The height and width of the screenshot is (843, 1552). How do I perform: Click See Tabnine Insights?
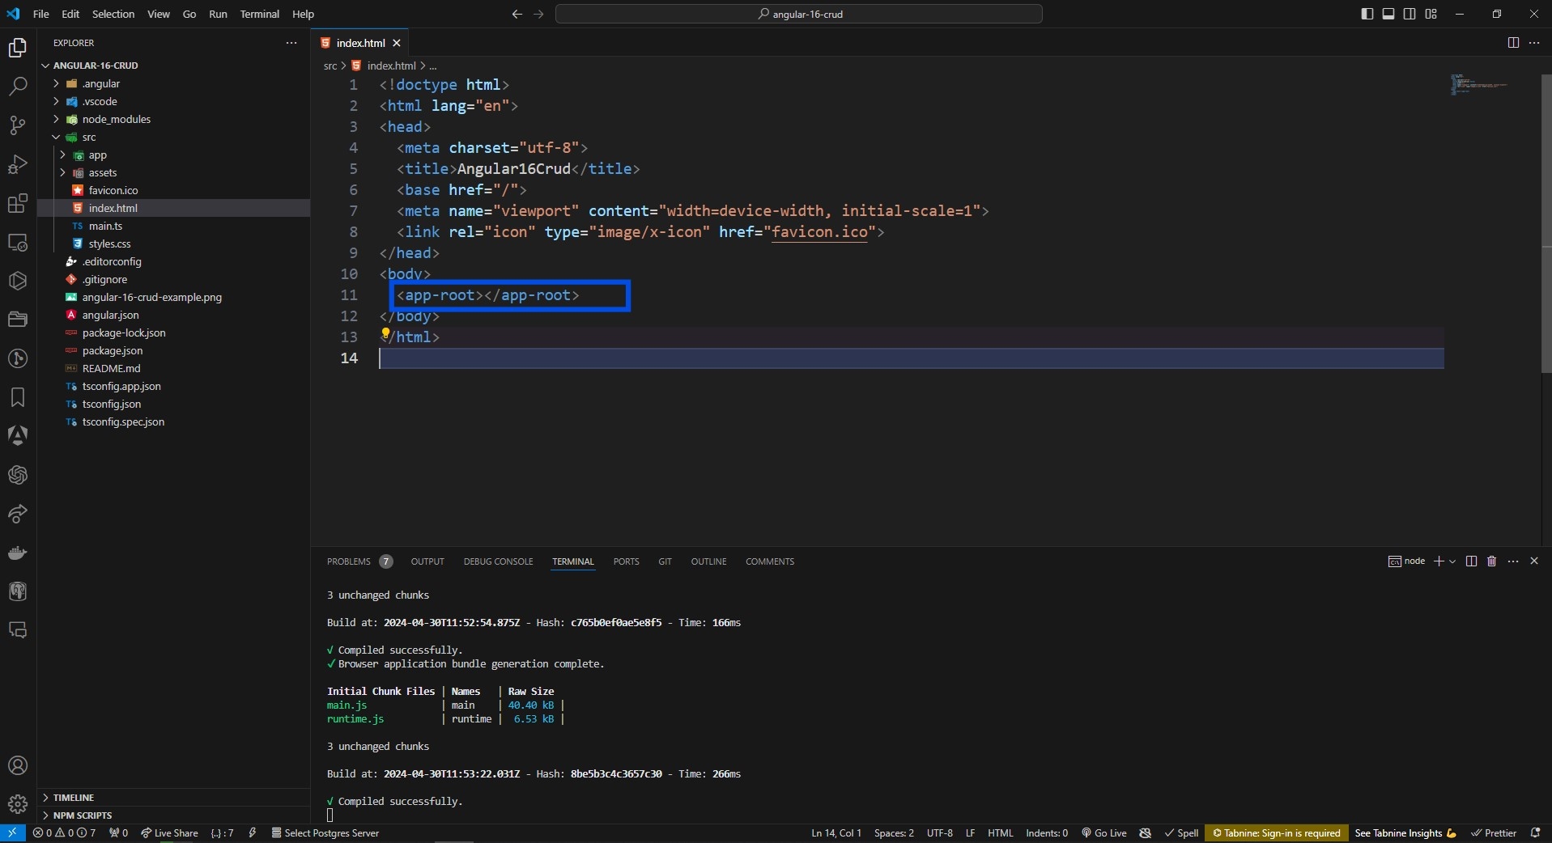[x=1405, y=833]
